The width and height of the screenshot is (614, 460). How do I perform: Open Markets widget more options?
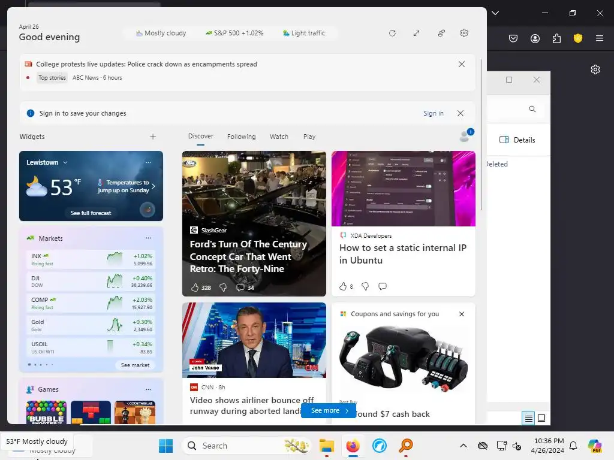pos(148,238)
